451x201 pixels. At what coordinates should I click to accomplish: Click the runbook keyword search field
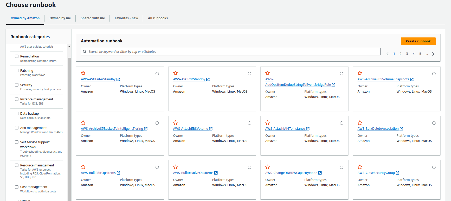coord(231,51)
